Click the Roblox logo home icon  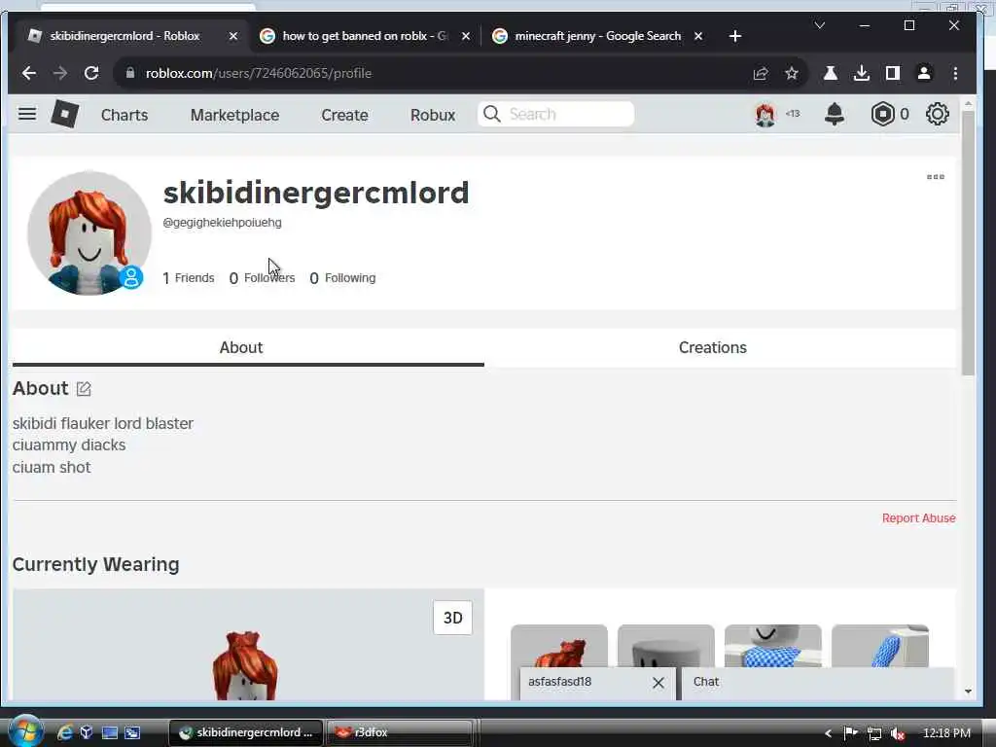(x=64, y=115)
